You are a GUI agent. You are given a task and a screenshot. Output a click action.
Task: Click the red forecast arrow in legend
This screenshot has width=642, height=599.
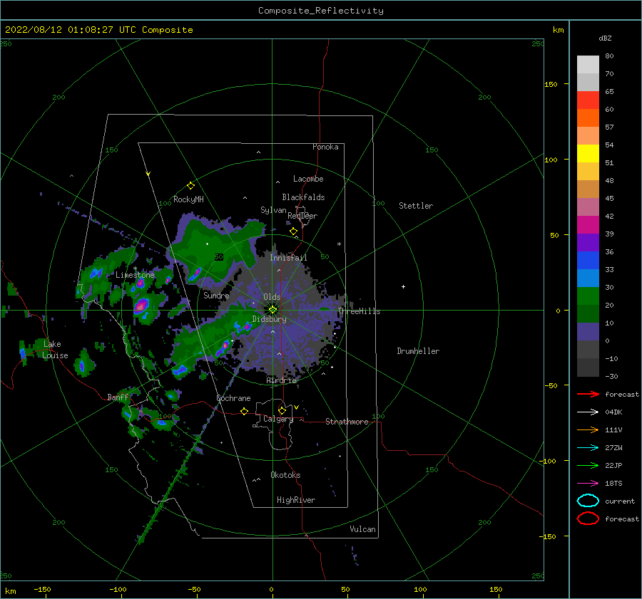point(588,394)
